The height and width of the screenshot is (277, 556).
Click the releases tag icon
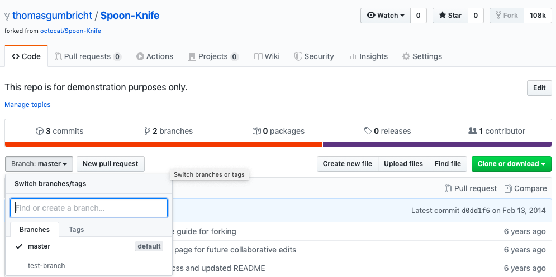coord(368,132)
